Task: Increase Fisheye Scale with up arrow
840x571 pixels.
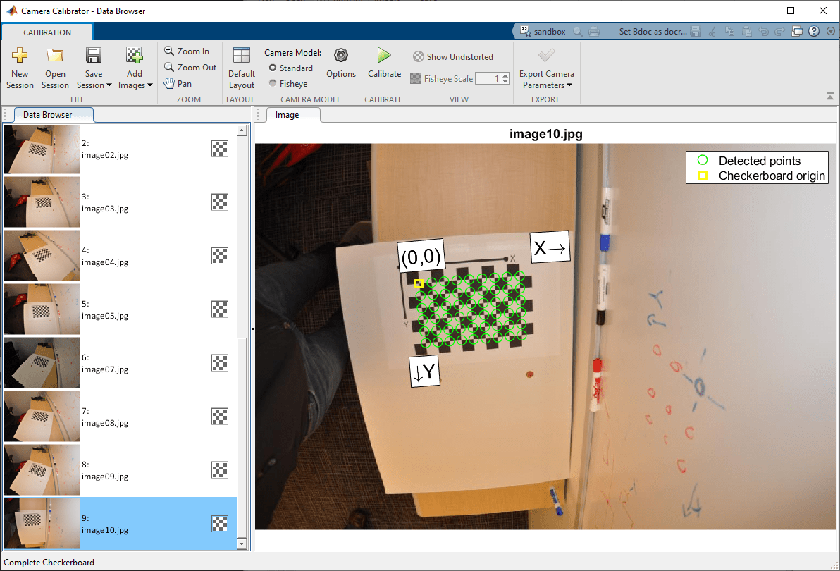Action: coord(505,76)
